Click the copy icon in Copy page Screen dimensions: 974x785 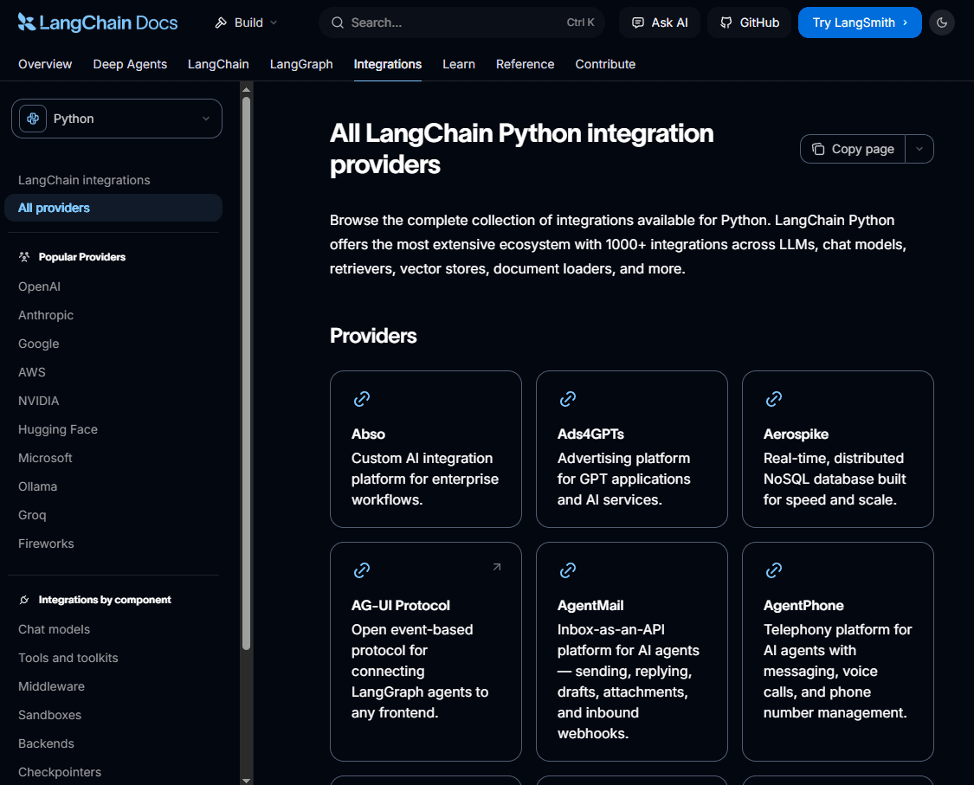tap(818, 149)
